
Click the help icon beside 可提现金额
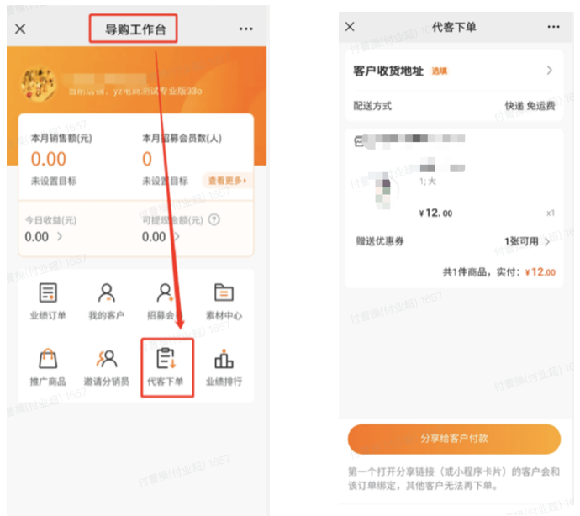tap(214, 220)
